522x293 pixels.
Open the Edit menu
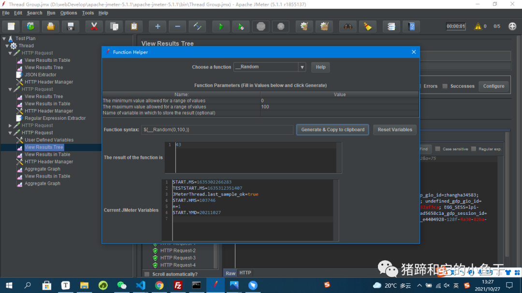pyautogui.click(x=18, y=13)
